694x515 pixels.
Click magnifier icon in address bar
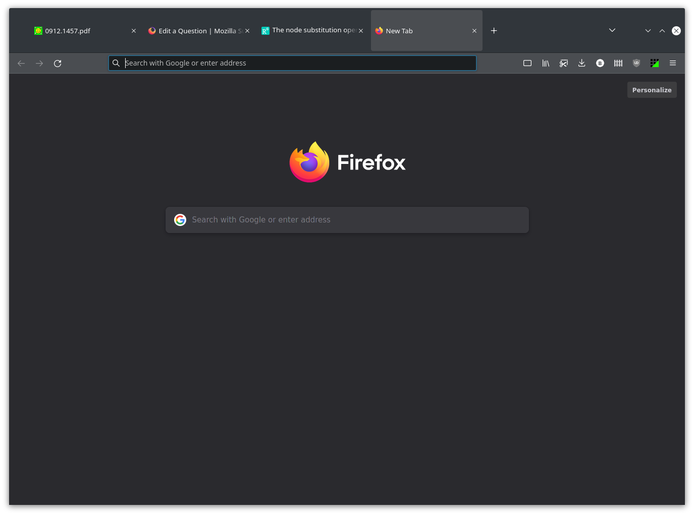point(116,63)
